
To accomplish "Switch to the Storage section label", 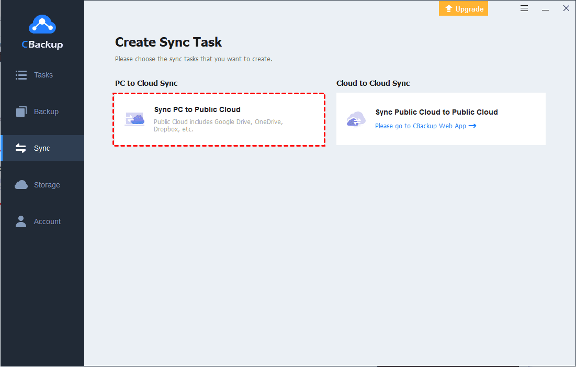I will (x=47, y=185).
